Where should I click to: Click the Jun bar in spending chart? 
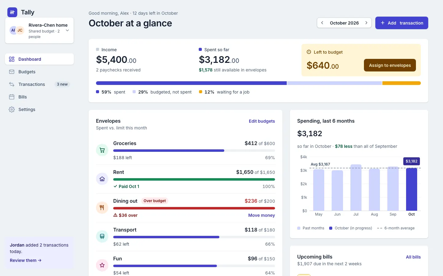(x=337, y=190)
